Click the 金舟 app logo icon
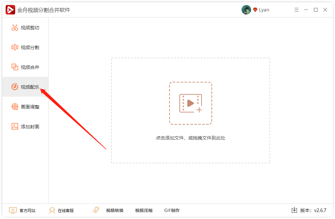This screenshot has width=335, height=219. pyautogui.click(x=10, y=10)
